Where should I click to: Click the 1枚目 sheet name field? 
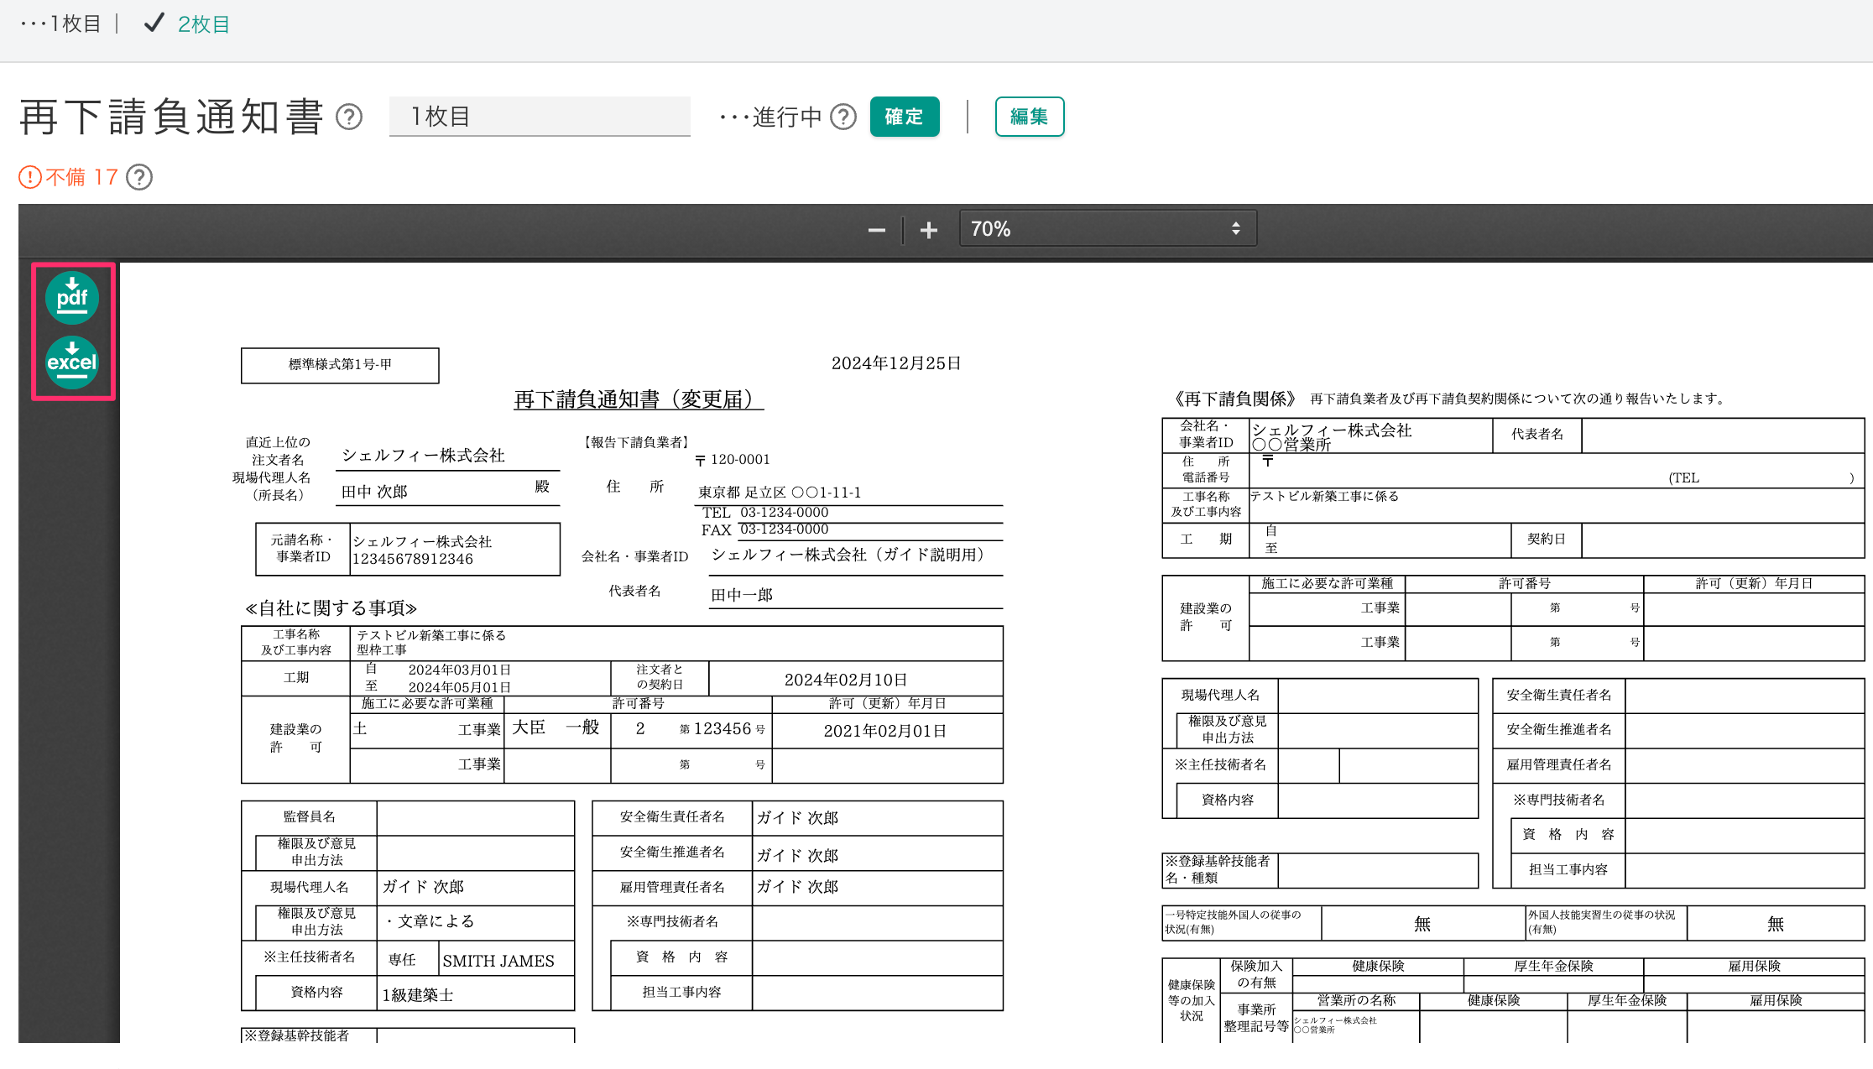pos(540,117)
